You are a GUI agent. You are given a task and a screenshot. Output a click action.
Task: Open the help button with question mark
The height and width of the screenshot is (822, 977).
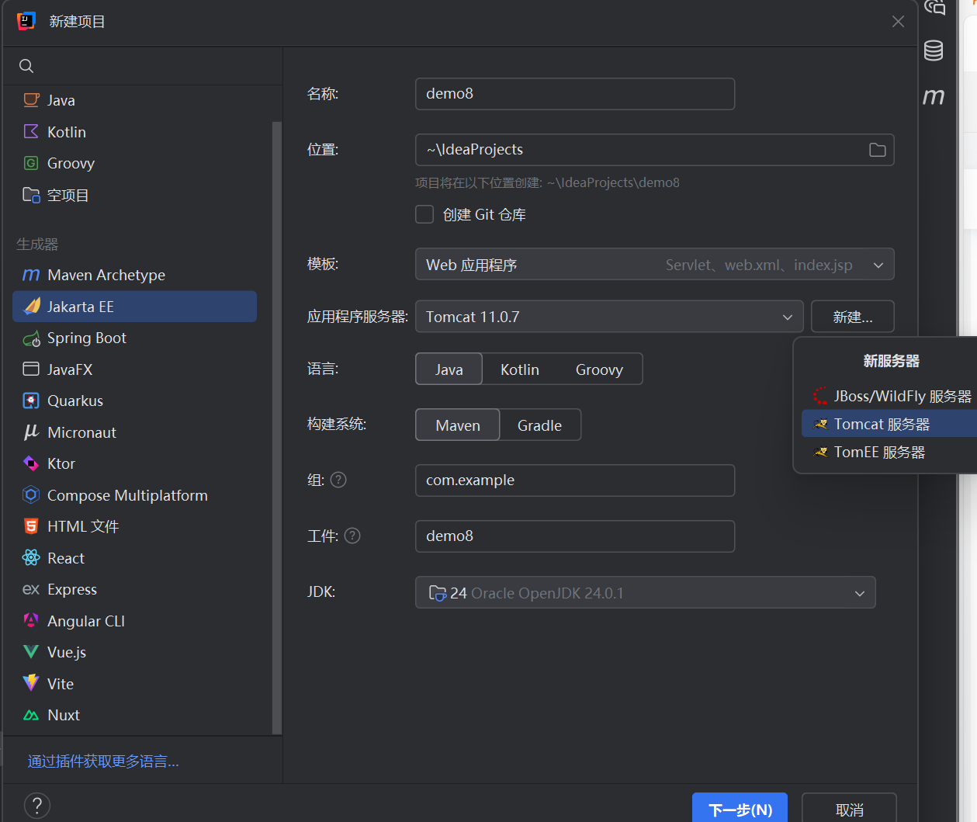(x=37, y=806)
